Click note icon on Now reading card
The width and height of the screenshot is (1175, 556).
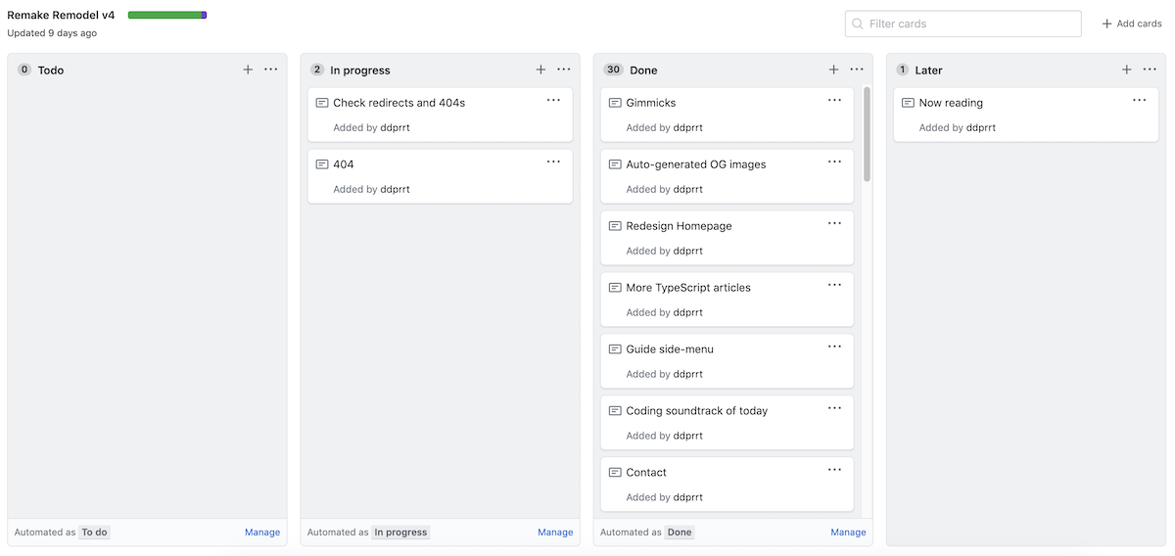click(908, 103)
